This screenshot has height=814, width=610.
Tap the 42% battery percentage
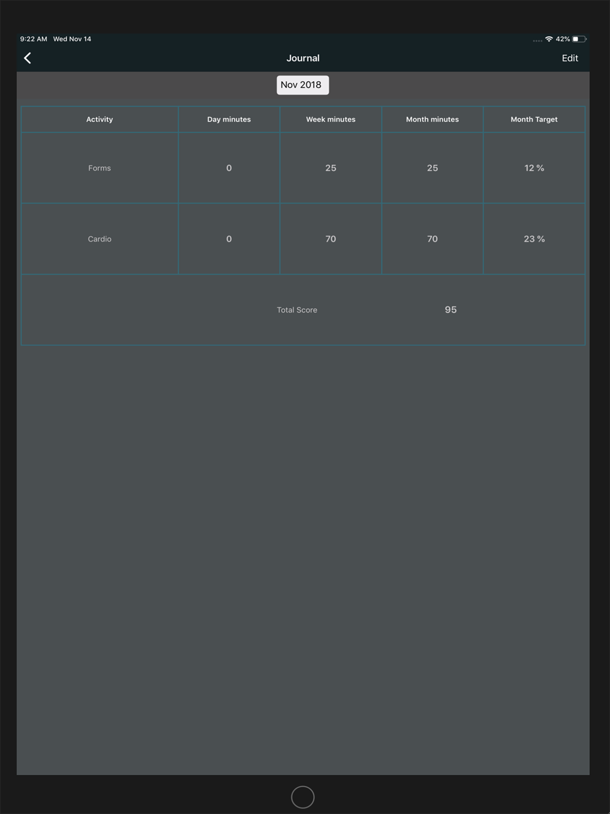[x=562, y=39]
